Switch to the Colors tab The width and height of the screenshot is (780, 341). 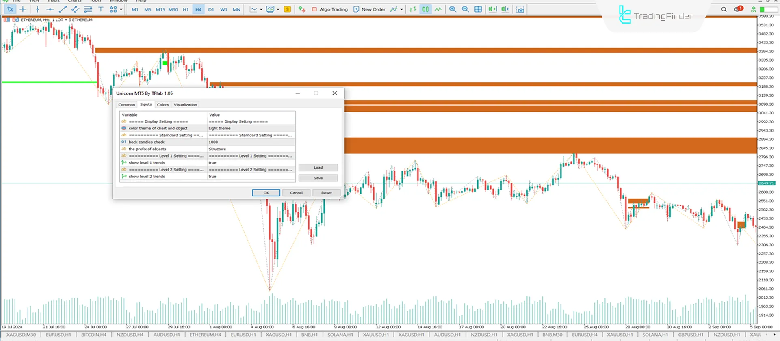[x=163, y=105]
